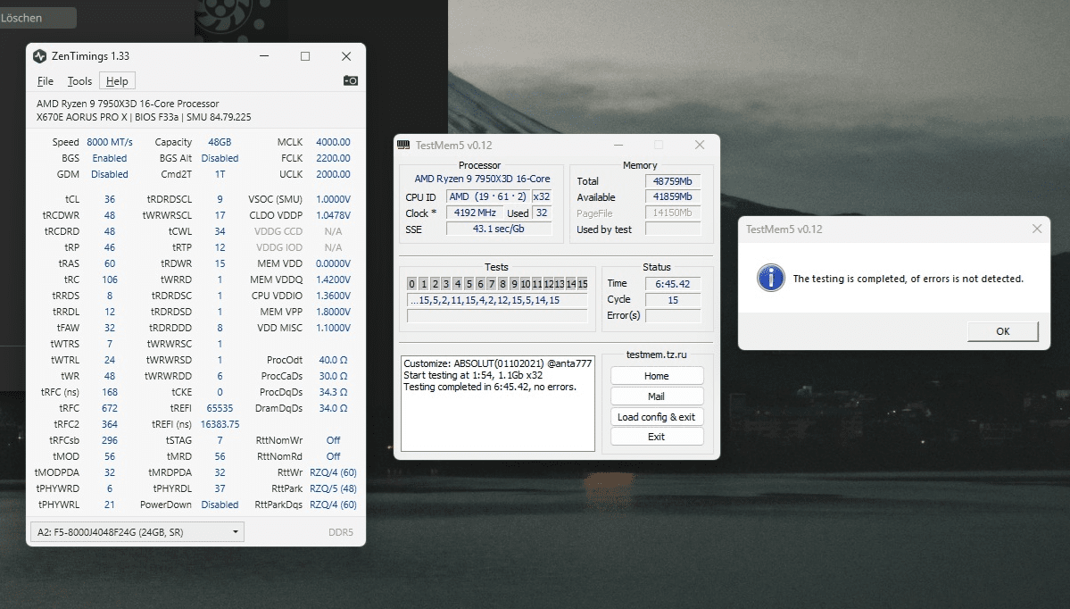Close the TestMem5 main window
The height and width of the screenshot is (609, 1070).
700,145
